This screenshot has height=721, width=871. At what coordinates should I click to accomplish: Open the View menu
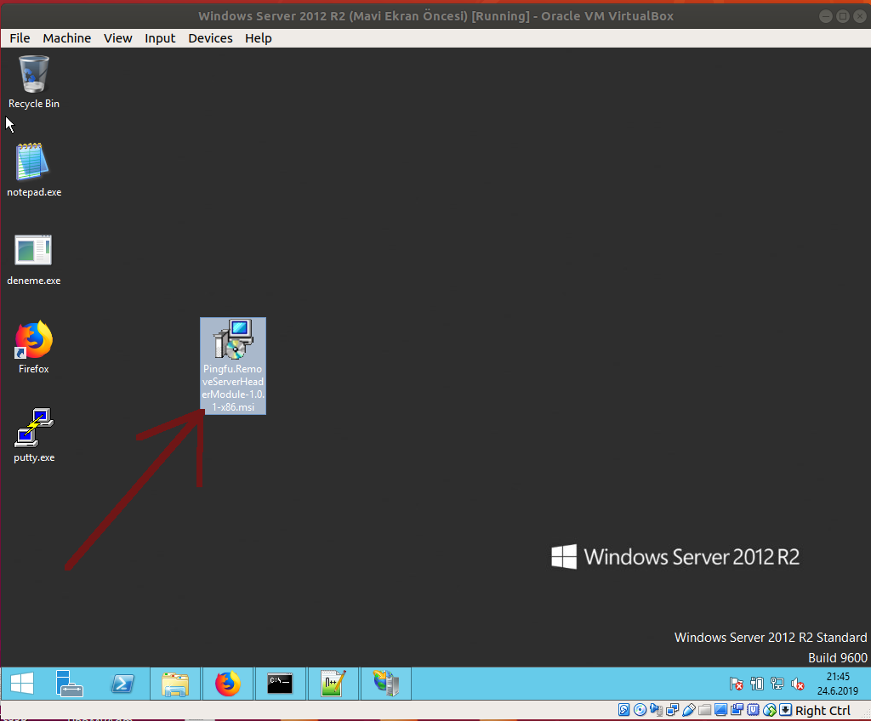[x=117, y=38]
